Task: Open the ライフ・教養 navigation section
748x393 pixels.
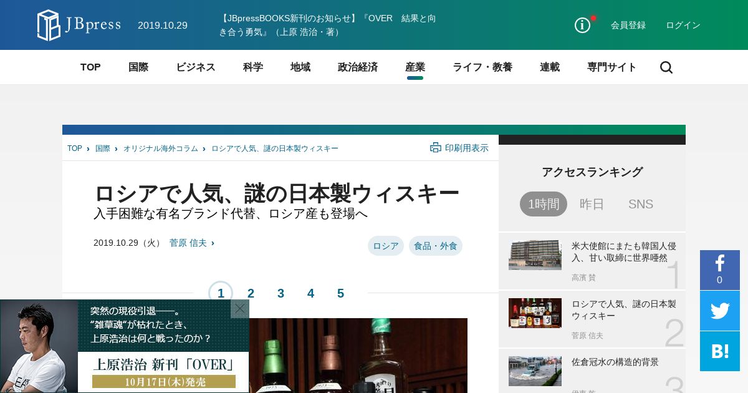Action: tap(482, 67)
